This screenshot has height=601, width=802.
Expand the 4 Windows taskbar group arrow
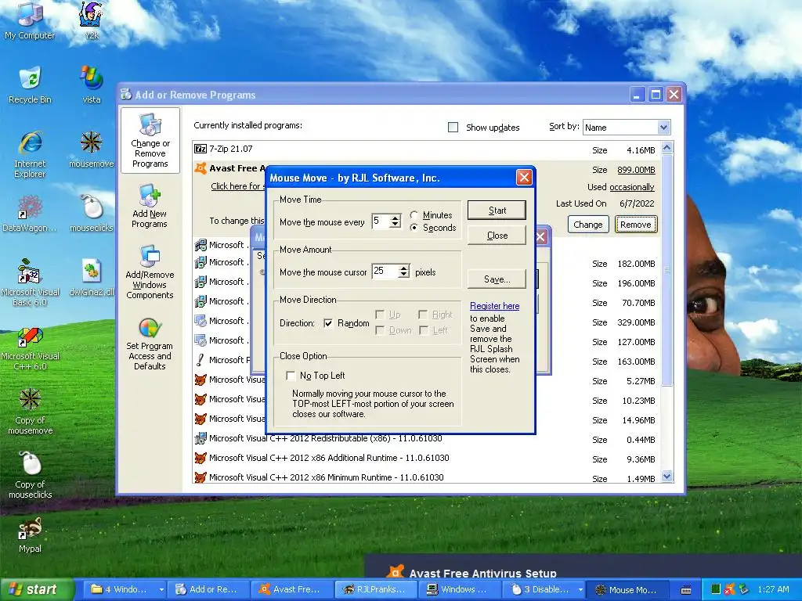pos(161,590)
